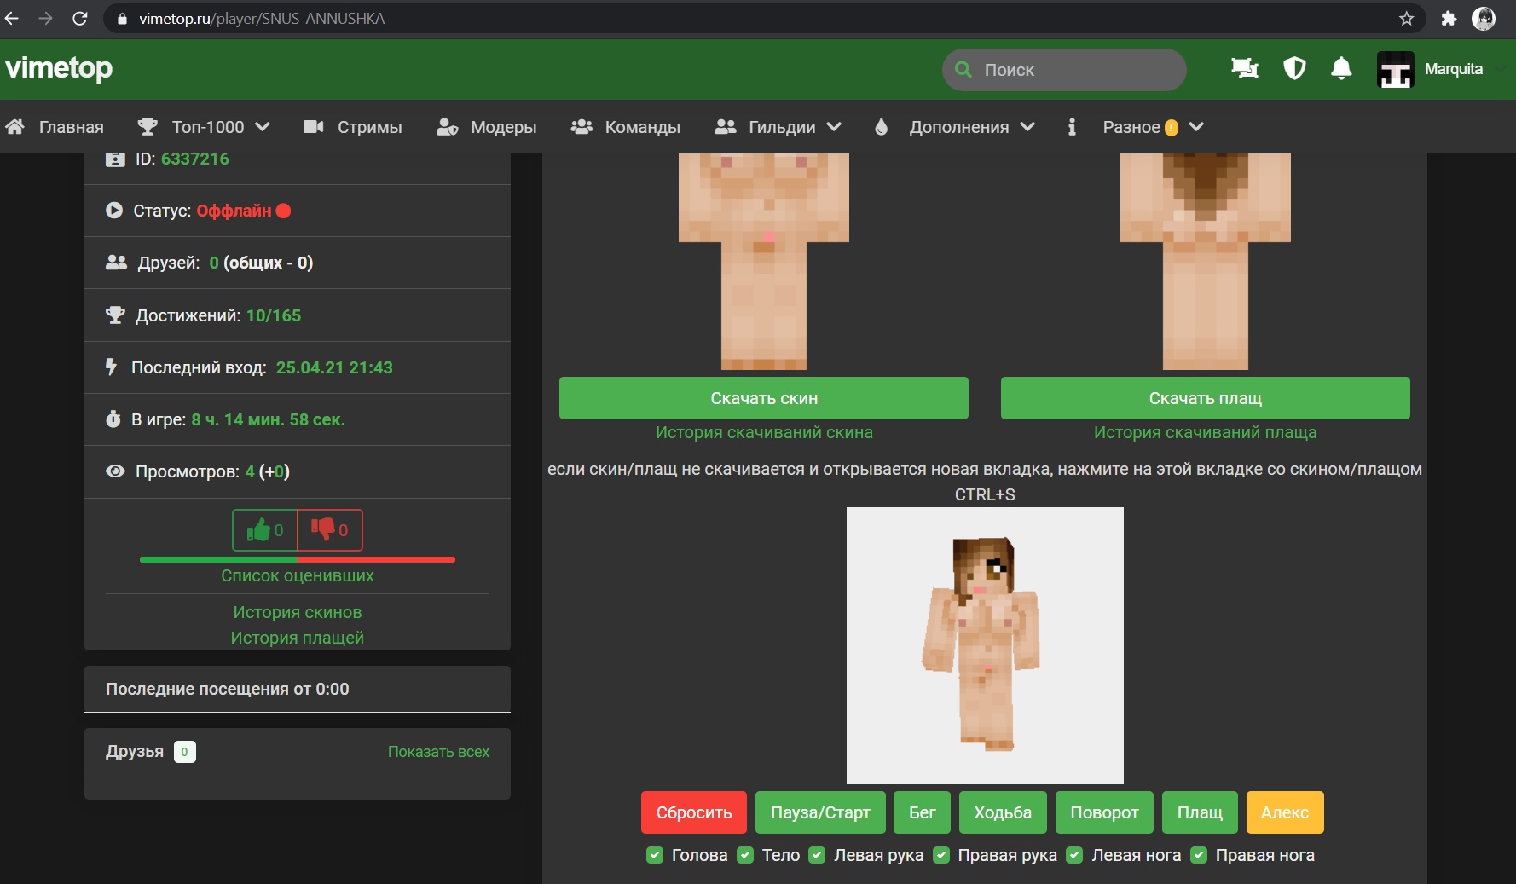Open История скачиваний скина link
This screenshot has width=1516, height=884.
click(x=764, y=432)
